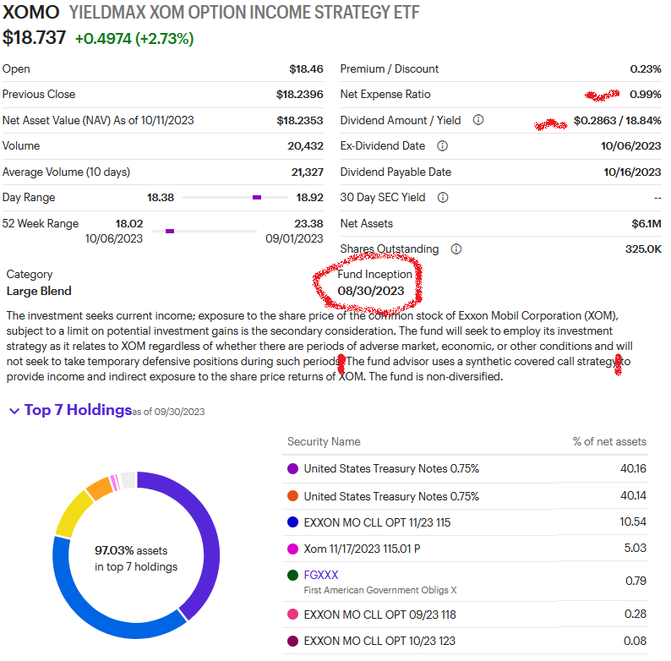This screenshot has width=671, height=661.
Task: Click the Day Range purple marker
Action: pyautogui.click(x=257, y=197)
